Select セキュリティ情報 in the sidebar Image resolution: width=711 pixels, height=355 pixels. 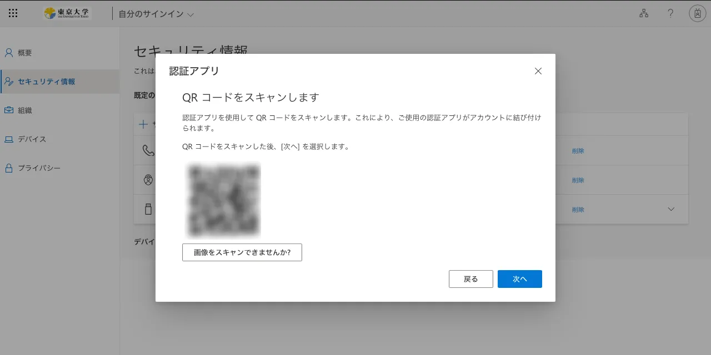point(46,82)
